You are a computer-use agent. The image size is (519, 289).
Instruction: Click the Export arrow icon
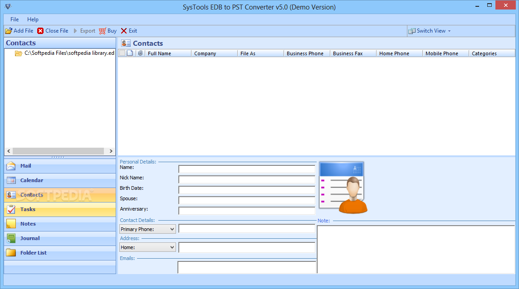click(75, 31)
